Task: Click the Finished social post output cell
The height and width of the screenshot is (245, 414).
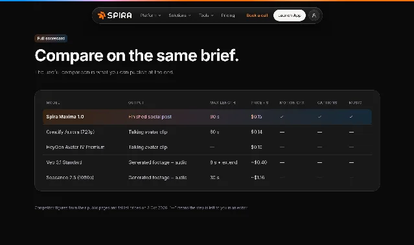Action: (x=150, y=117)
